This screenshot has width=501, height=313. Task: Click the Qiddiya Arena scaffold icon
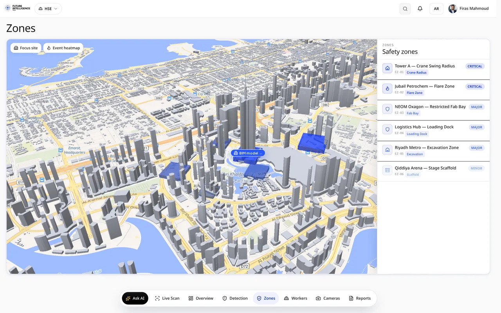coord(387,170)
